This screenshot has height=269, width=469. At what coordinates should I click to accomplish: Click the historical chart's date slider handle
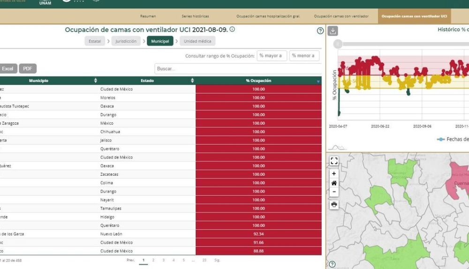pyautogui.click(x=337, y=44)
